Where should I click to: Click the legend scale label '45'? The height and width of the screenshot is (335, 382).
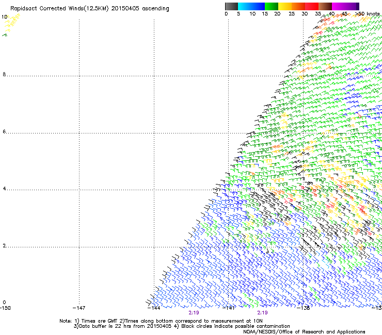pyautogui.click(x=344, y=14)
